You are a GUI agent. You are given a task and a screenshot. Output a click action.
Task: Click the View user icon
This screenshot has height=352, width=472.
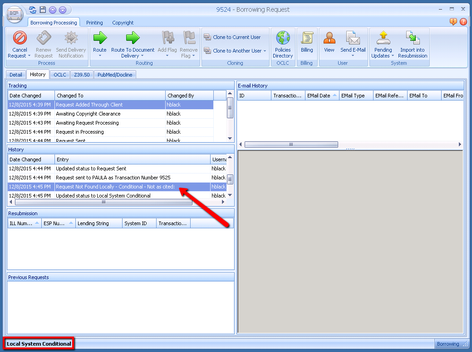[329, 38]
